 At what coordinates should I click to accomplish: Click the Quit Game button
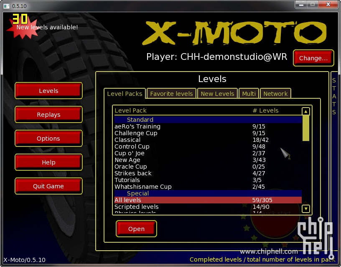(48, 186)
